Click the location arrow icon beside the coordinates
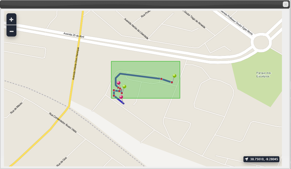291x169 pixels. [x=247, y=159]
